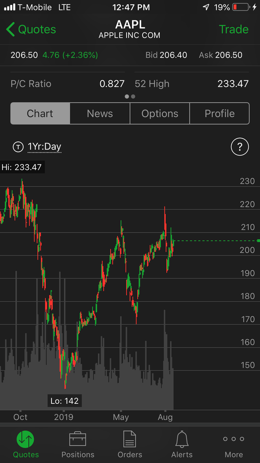This screenshot has height=463, width=260.
Task: Tap cellular signal bars in status bar
Action: pyautogui.click(x=10, y=7)
